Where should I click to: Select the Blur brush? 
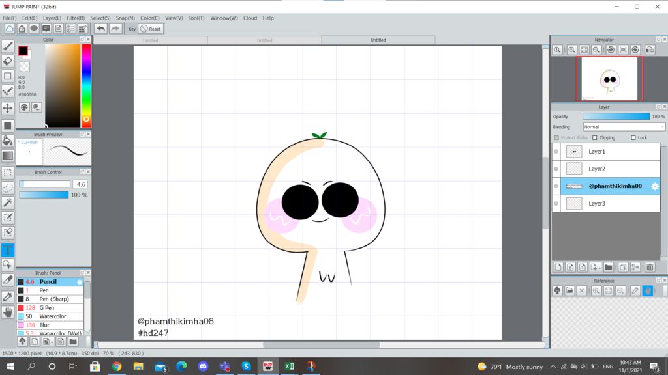pyautogui.click(x=50, y=326)
